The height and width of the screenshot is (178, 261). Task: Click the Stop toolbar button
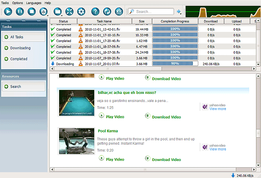pyautogui.click(x=32, y=12)
